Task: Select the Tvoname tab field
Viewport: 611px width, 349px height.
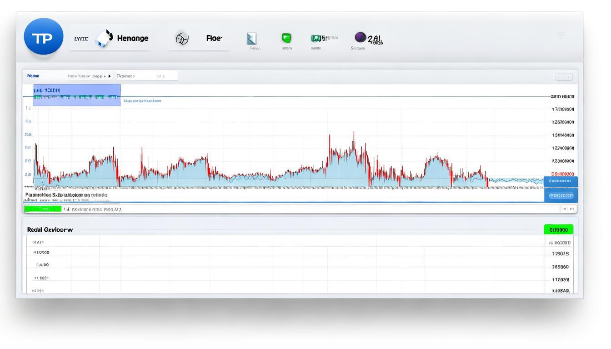Action: (x=145, y=76)
